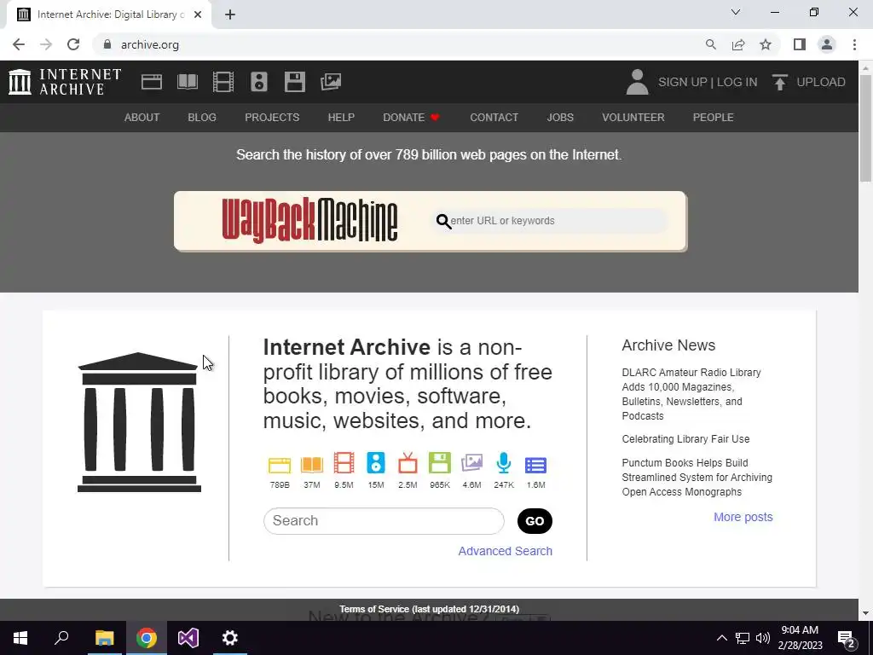Open the browser side panel icon
Image resolution: width=873 pixels, height=655 pixels.
click(x=800, y=44)
